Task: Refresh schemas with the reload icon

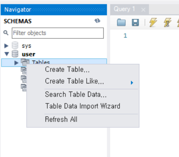Action: [x=97, y=21]
